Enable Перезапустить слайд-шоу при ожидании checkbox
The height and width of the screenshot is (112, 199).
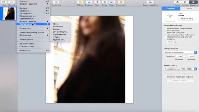(x=165, y=37)
